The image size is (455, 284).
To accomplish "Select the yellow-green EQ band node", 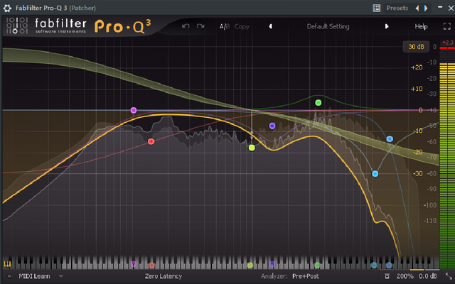I will 252,148.
